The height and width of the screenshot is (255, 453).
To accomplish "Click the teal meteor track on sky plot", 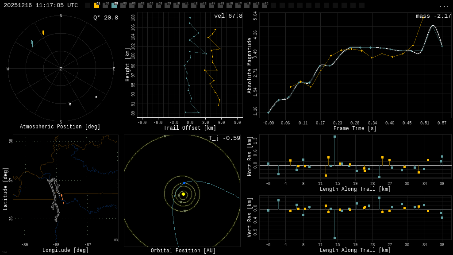I will point(32,43).
